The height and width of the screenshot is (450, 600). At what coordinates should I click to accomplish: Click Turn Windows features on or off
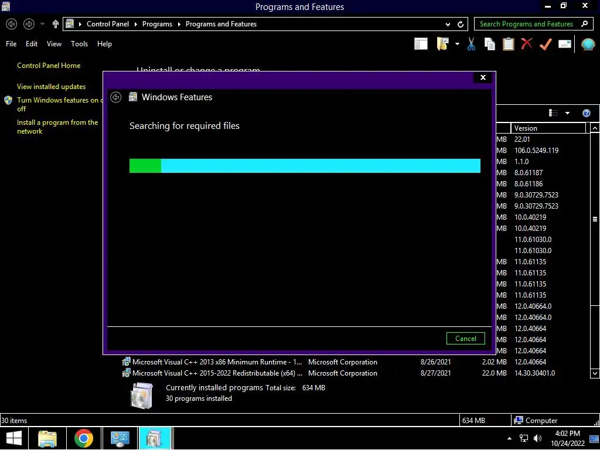click(60, 104)
